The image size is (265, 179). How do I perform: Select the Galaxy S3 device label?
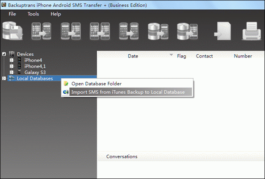click(x=35, y=72)
